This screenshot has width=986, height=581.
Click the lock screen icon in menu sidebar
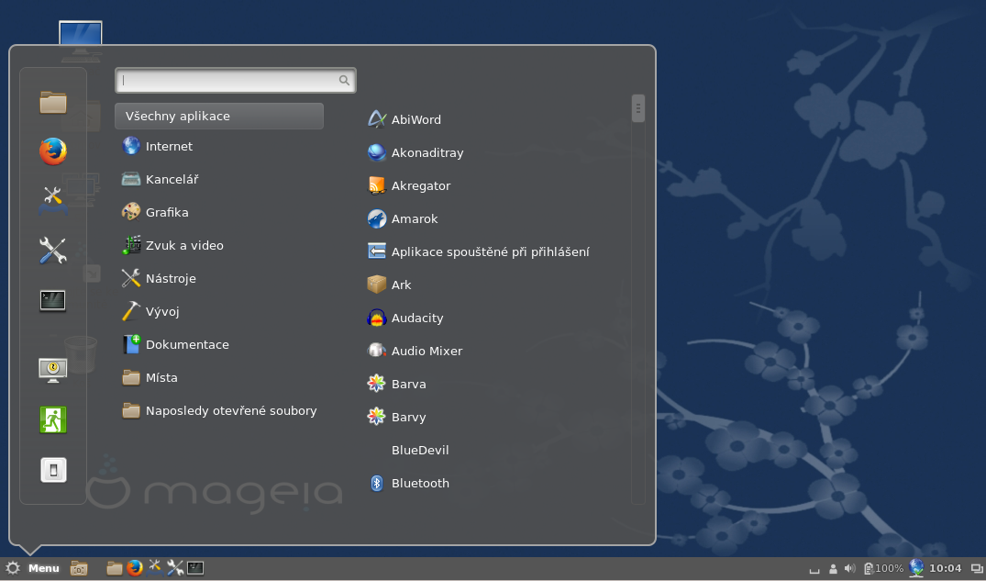53,370
